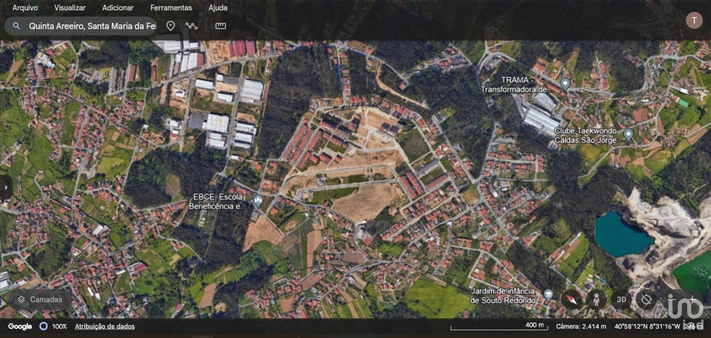The height and width of the screenshot is (338, 711).
Task: Open the user account avatar T
Action: point(694,20)
